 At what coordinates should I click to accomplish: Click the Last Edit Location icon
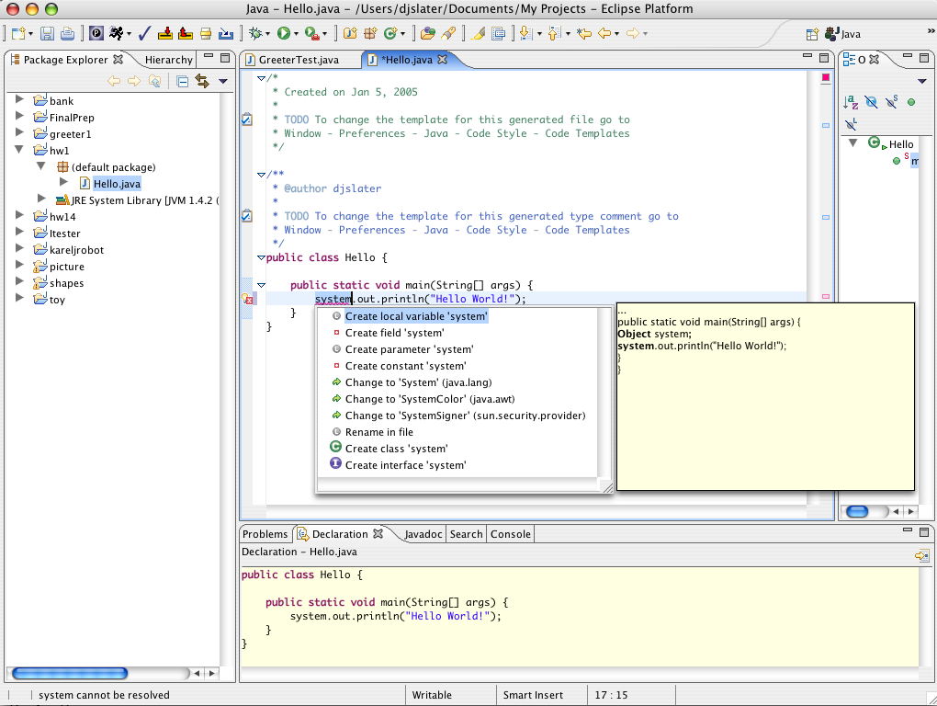tap(584, 33)
